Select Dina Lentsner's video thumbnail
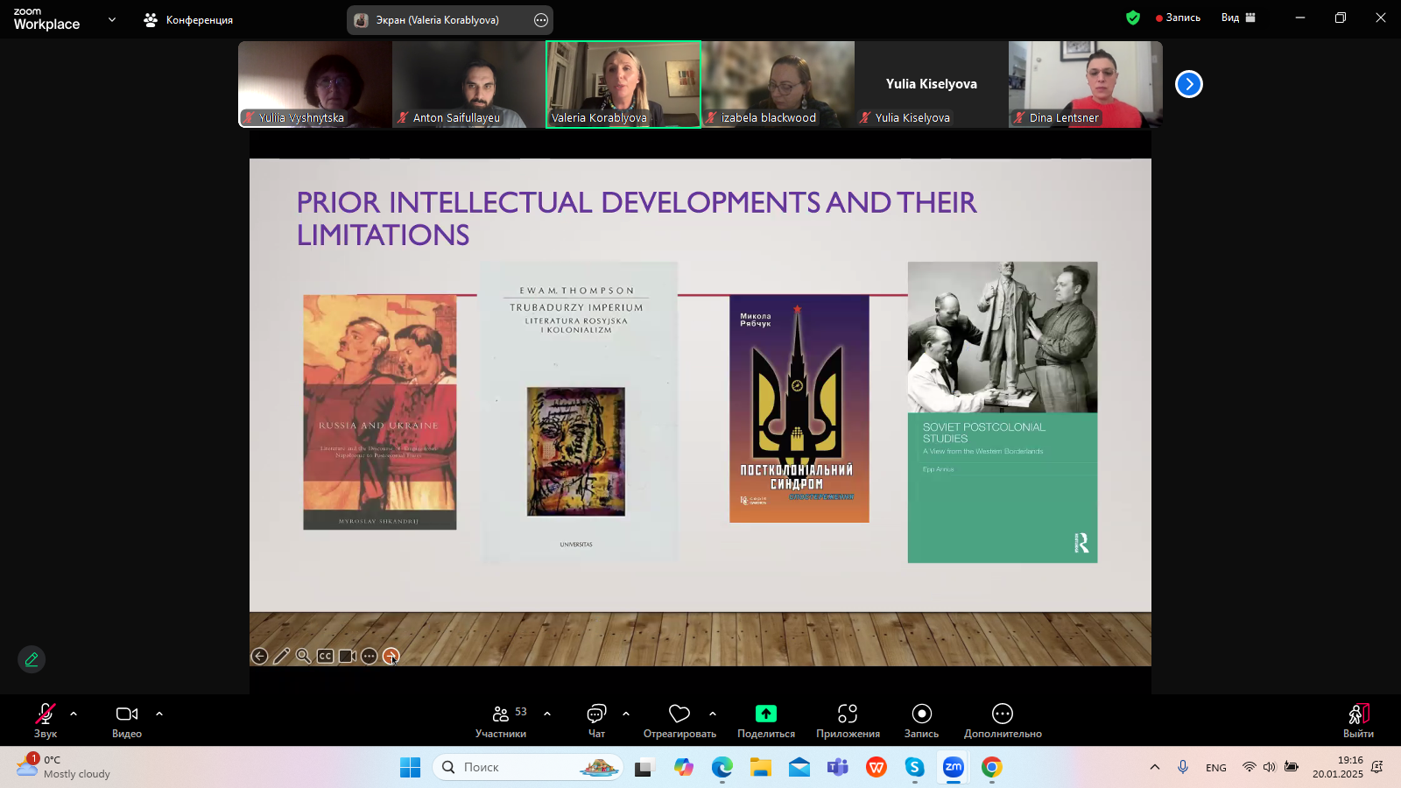 point(1085,84)
